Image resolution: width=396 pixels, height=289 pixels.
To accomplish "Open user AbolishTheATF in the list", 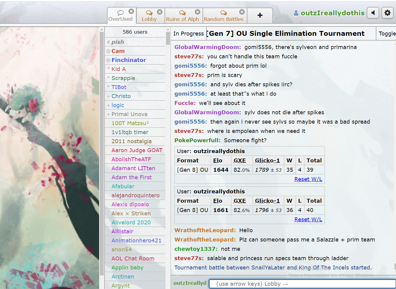I will tap(135, 159).
